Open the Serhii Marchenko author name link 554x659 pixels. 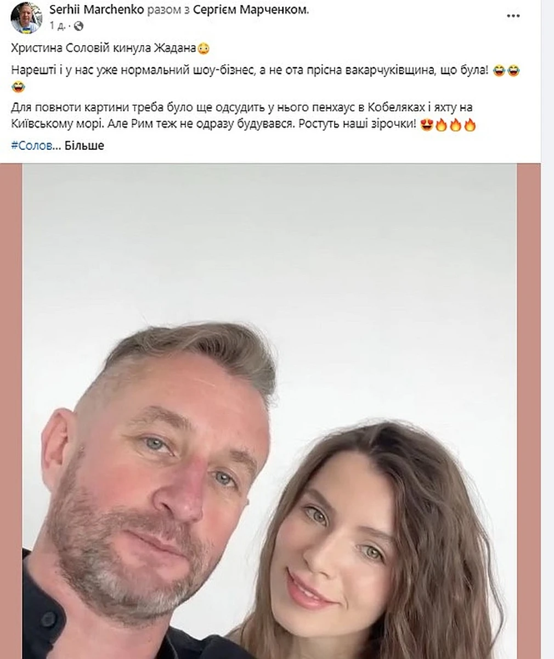coord(97,9)
